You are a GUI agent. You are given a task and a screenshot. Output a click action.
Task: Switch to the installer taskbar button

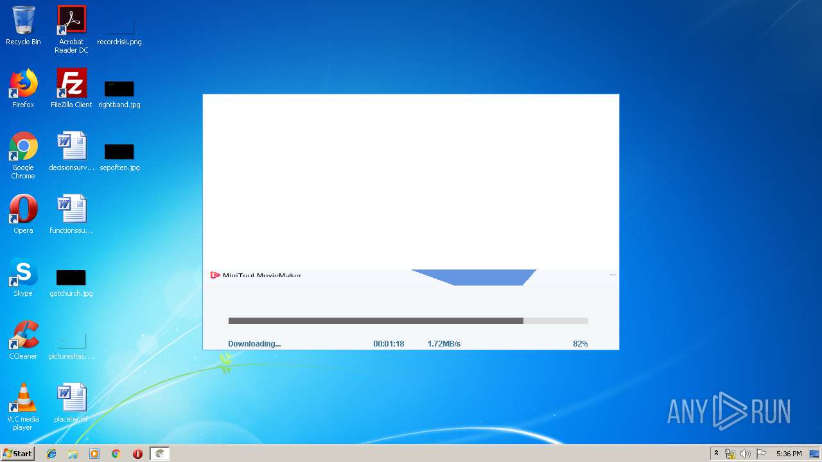(x=160, y=454)
